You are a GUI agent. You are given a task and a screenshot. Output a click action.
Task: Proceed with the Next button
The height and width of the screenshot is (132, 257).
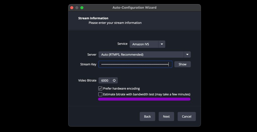(x=166, y=116)
